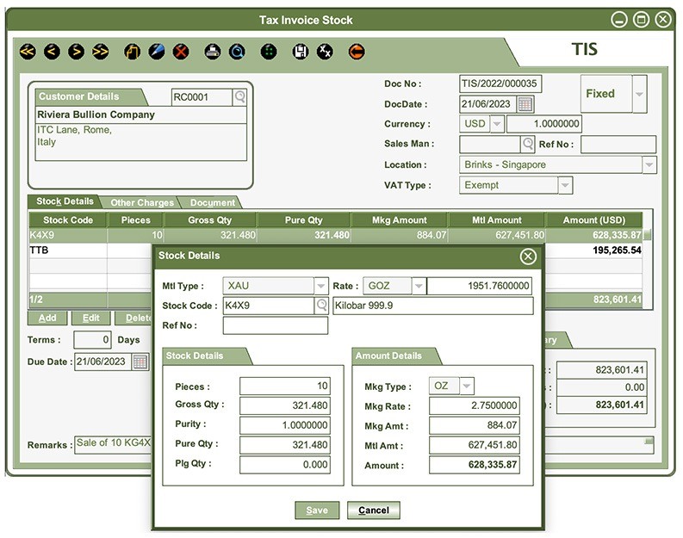Click the Stock Code column header
This screenshot has height=538, width=683.
68,220
